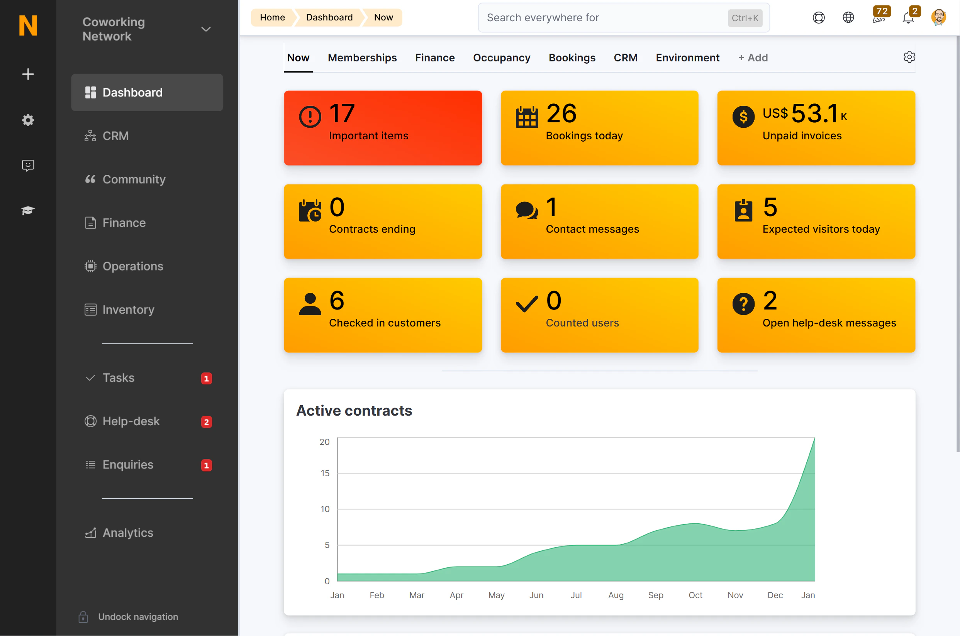Open the graduation cap learning icon
This screenshot has height=636, width=960.
[27, 210]
